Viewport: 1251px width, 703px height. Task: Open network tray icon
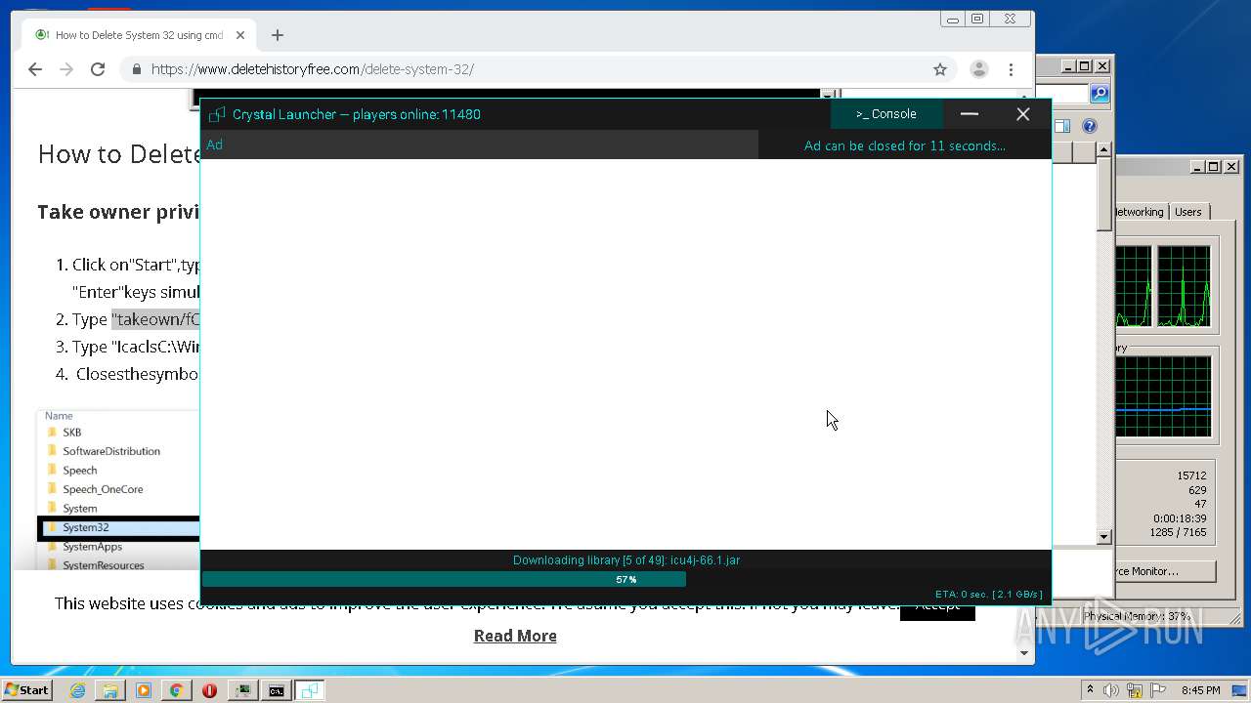[x=1135, y=690]
